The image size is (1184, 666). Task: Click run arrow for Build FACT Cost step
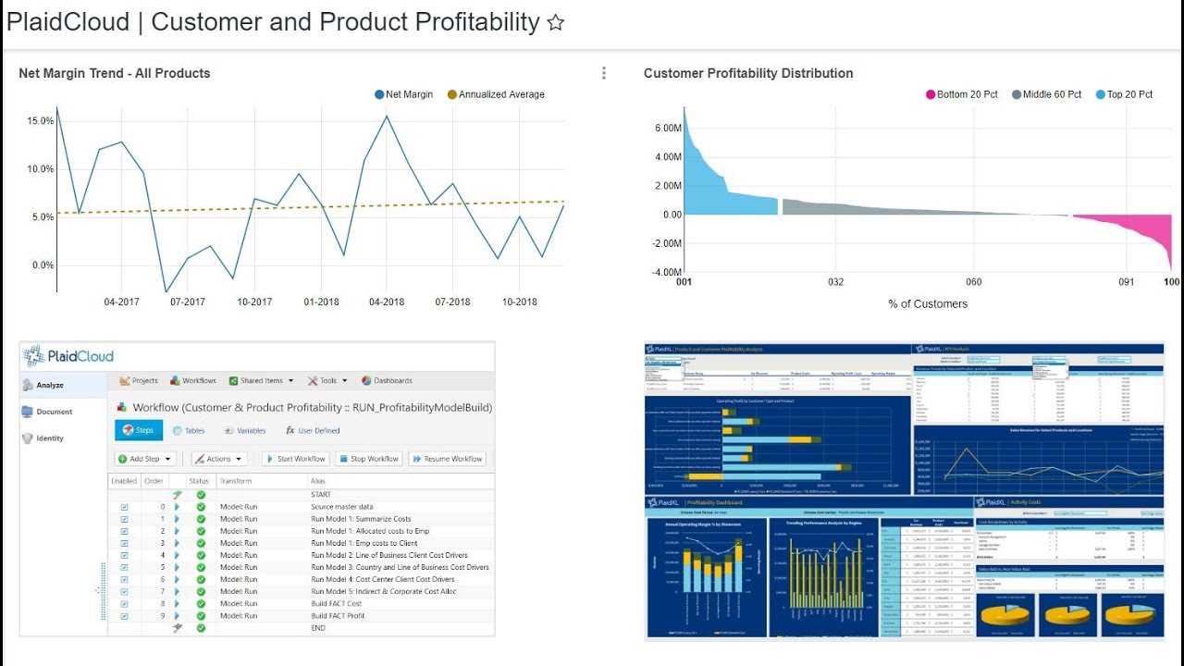point(177,603)
